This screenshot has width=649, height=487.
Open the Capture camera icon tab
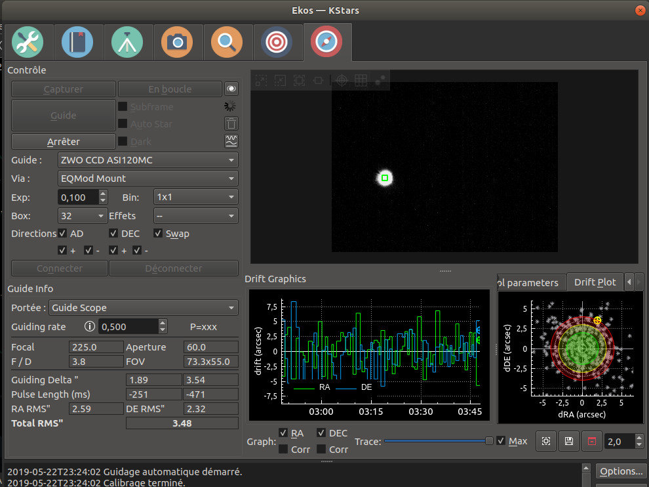click(177, 43)
